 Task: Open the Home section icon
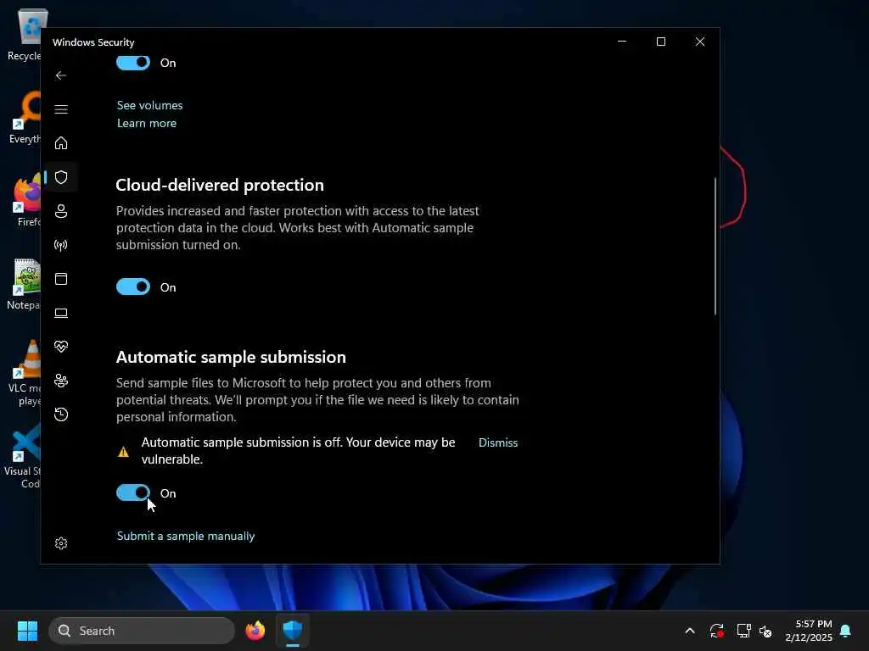pyautogui.click(x=61, y=142)
